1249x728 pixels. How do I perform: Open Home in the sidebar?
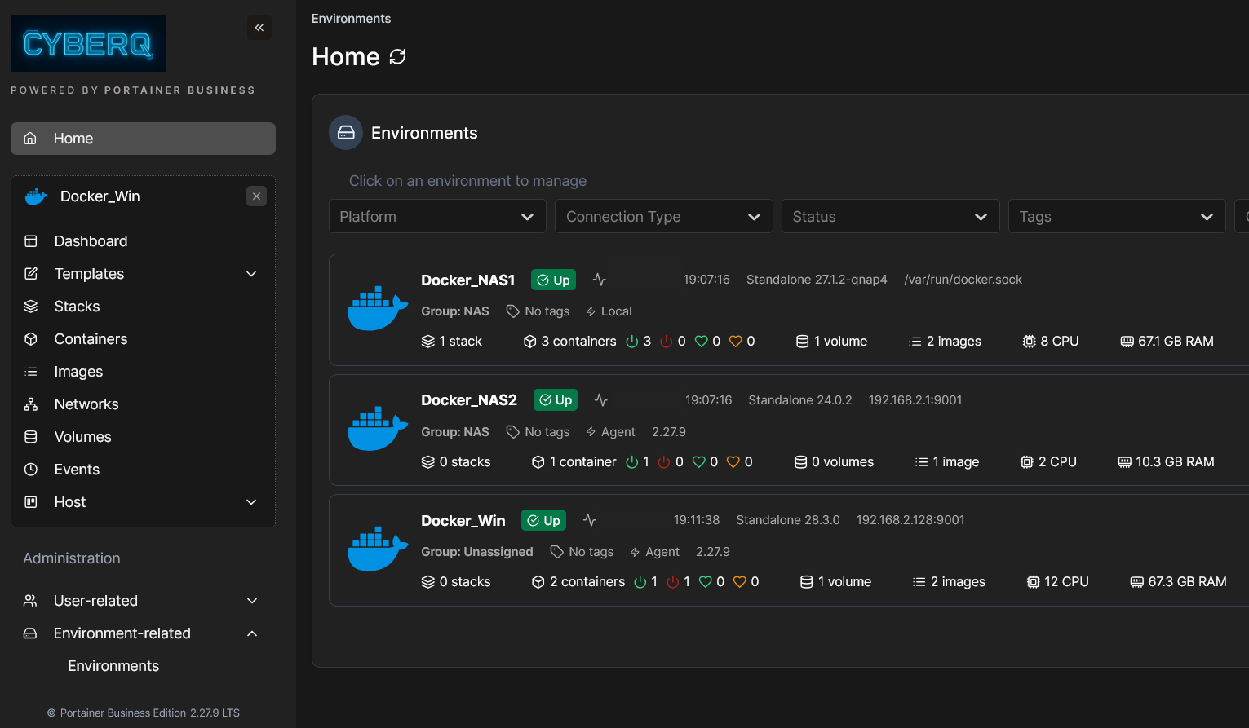click(x=143, y=139)
